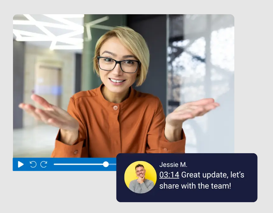Click the middle of the white progress track
The width and height of the screenshot is (273, 213).
click(80, 164)
